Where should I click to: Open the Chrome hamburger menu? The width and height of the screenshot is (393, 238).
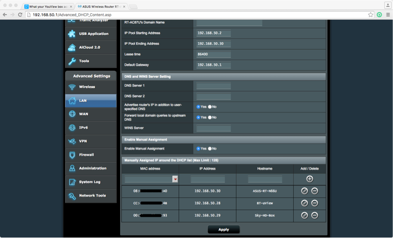click(388, 15)
